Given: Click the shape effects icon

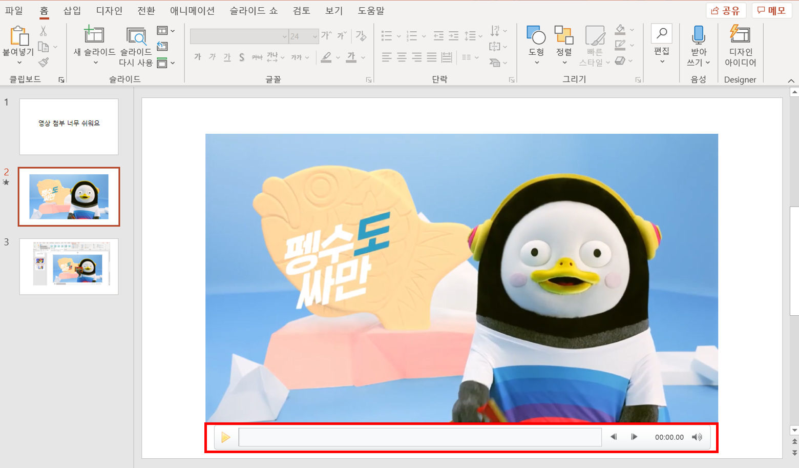Looking at the screenshot, I should click(620, 60).
